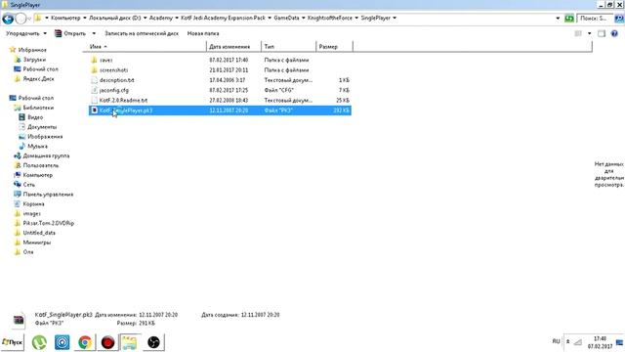
Task: Sort by the Размер column header
Action: click(x=334, y=47)
